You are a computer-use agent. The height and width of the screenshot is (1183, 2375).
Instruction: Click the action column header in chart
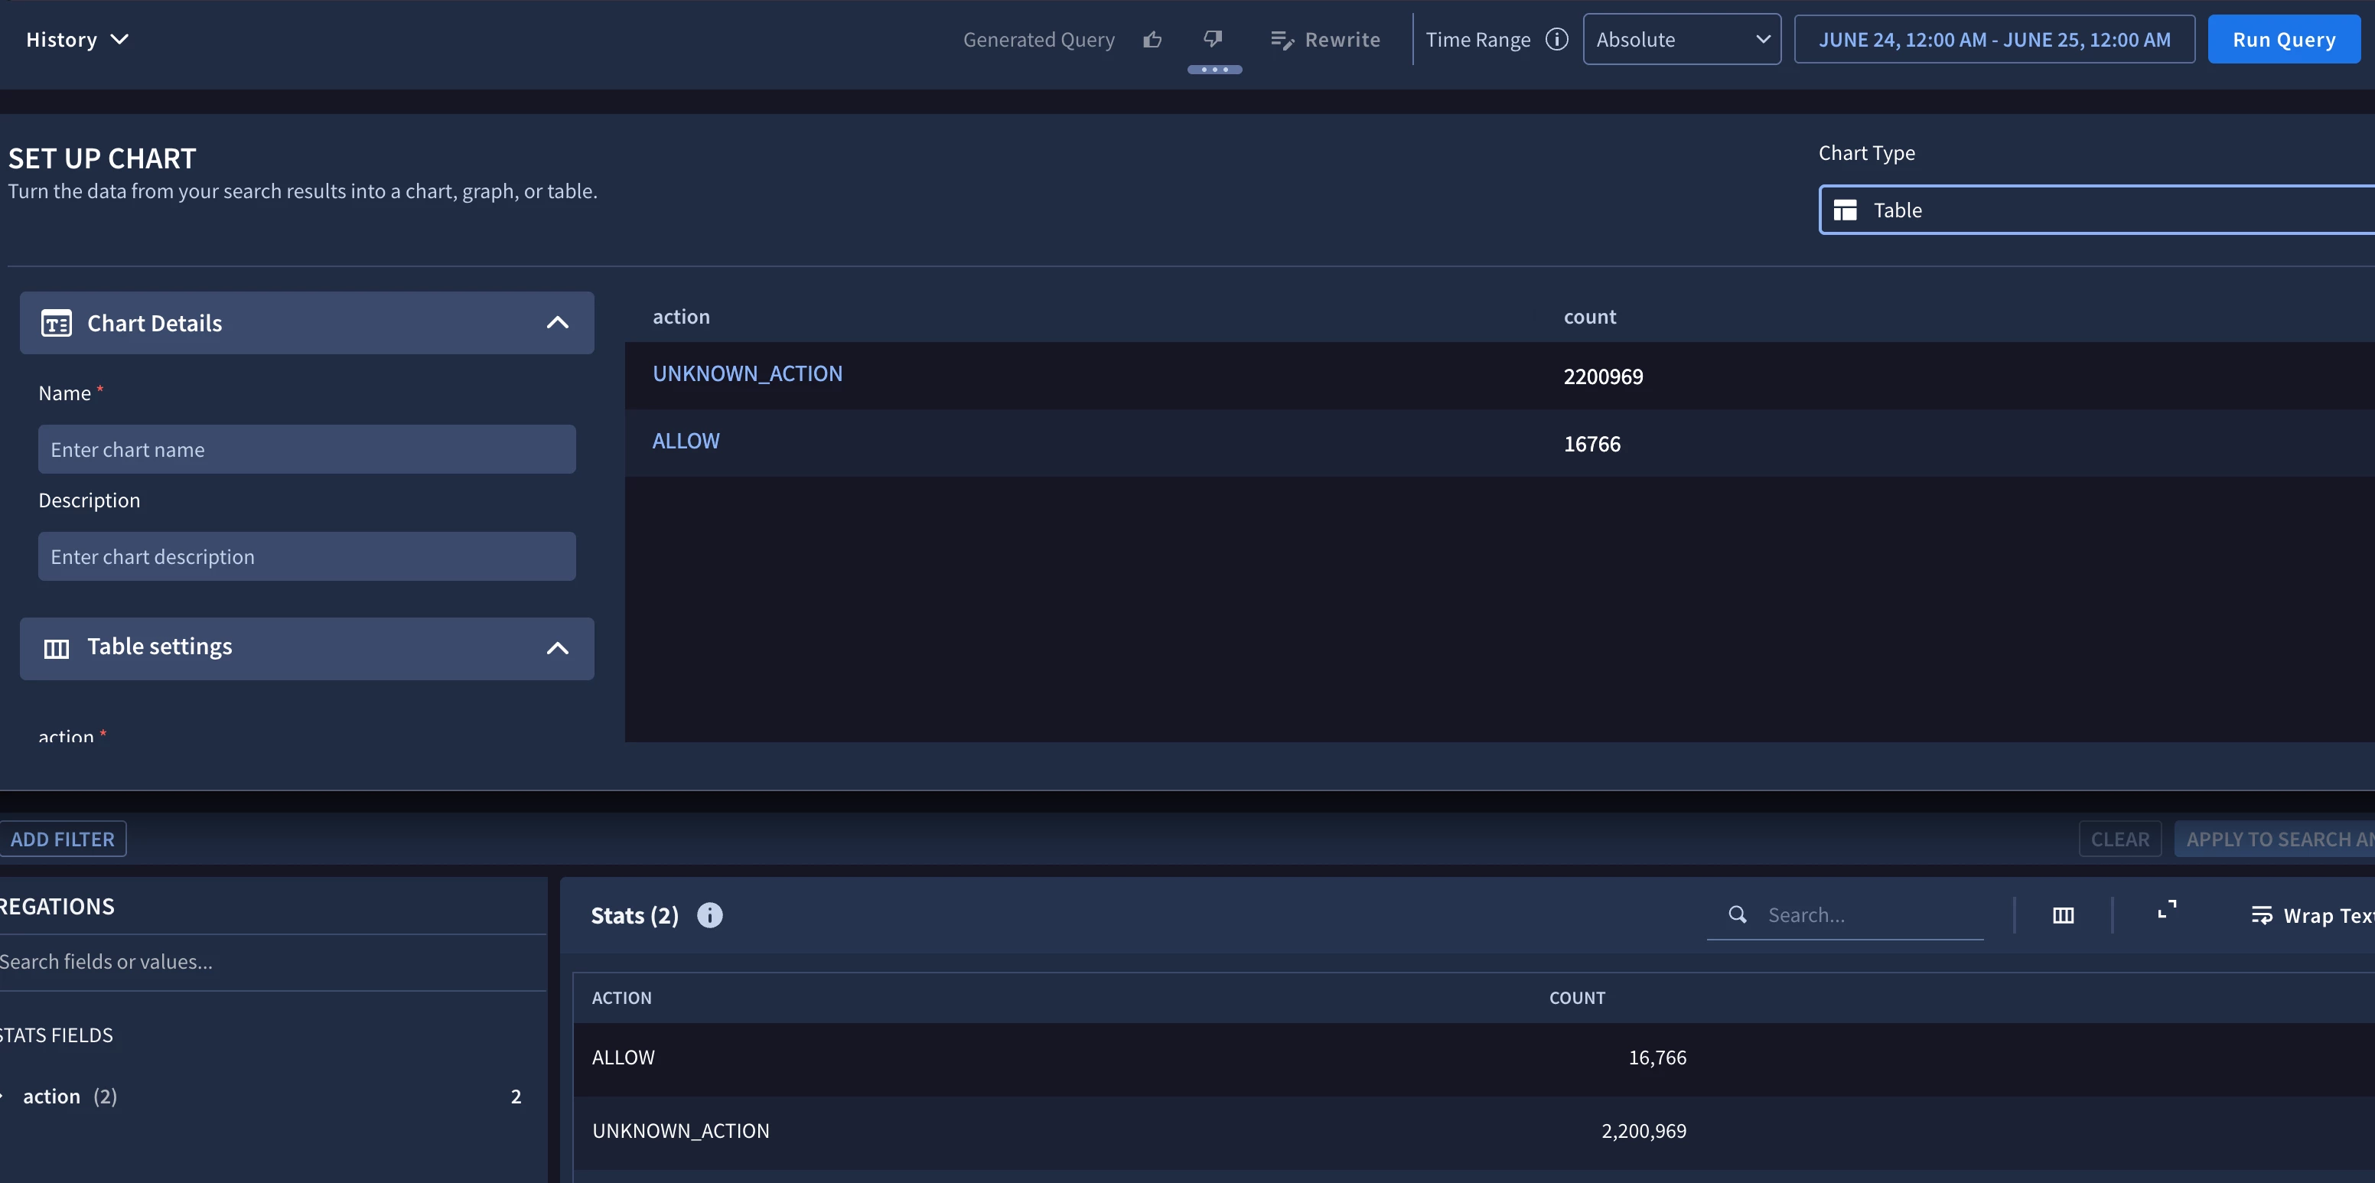[x=681, y=316]
